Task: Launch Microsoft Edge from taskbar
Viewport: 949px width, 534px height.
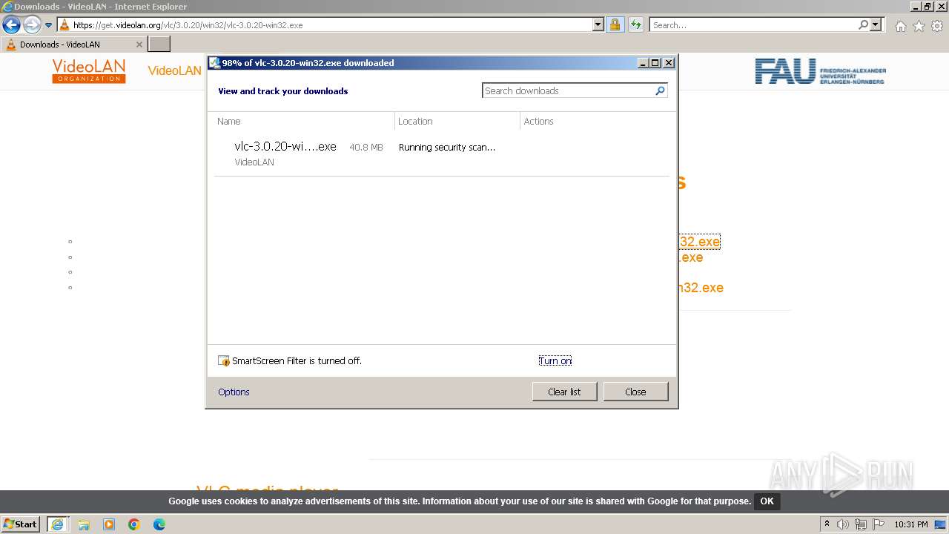Action: 159,524
